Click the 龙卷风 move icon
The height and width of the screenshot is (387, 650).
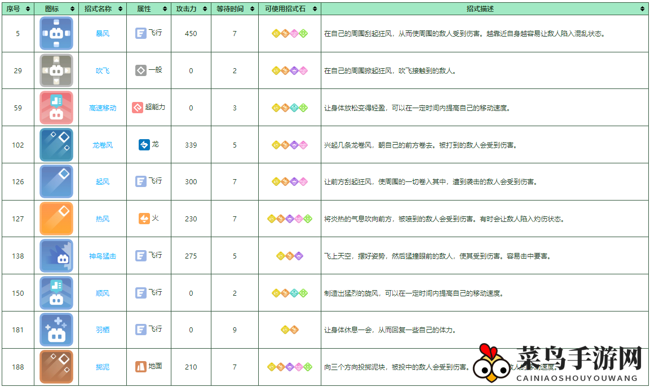56,145
